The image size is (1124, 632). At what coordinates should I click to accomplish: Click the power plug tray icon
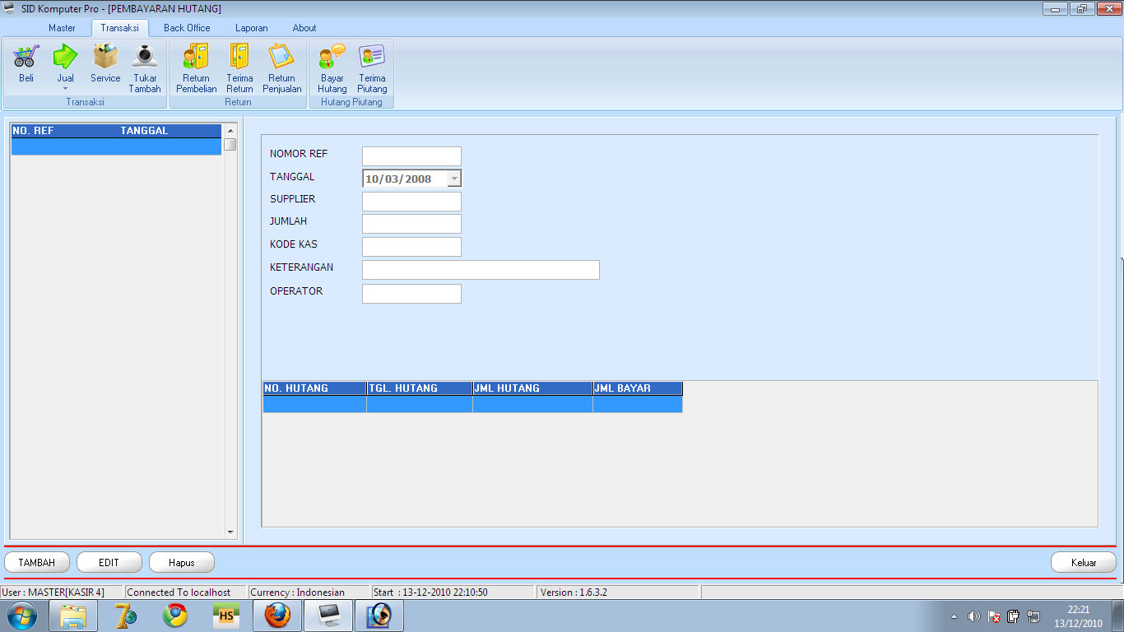click(x=1014, y=616)
